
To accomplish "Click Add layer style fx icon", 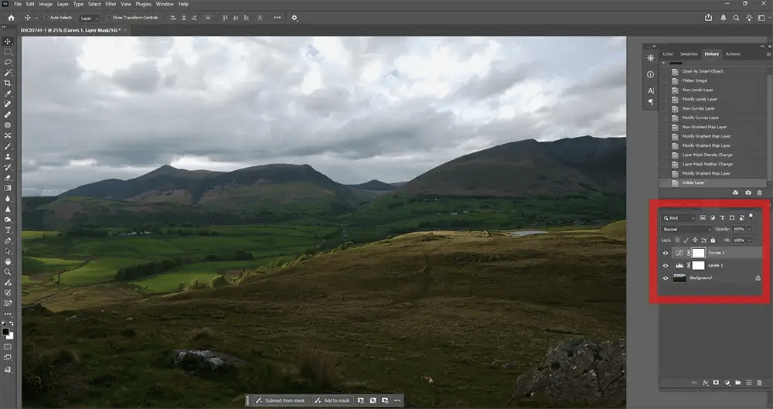I will [x=706, y=383].
